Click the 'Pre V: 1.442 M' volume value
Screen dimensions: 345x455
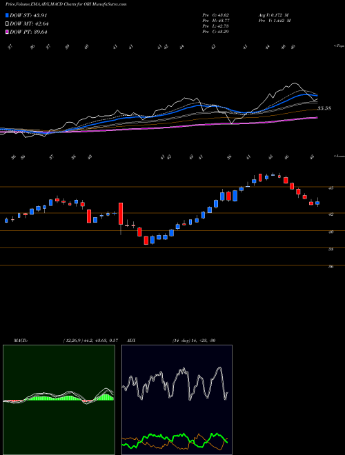click(275, 21)
